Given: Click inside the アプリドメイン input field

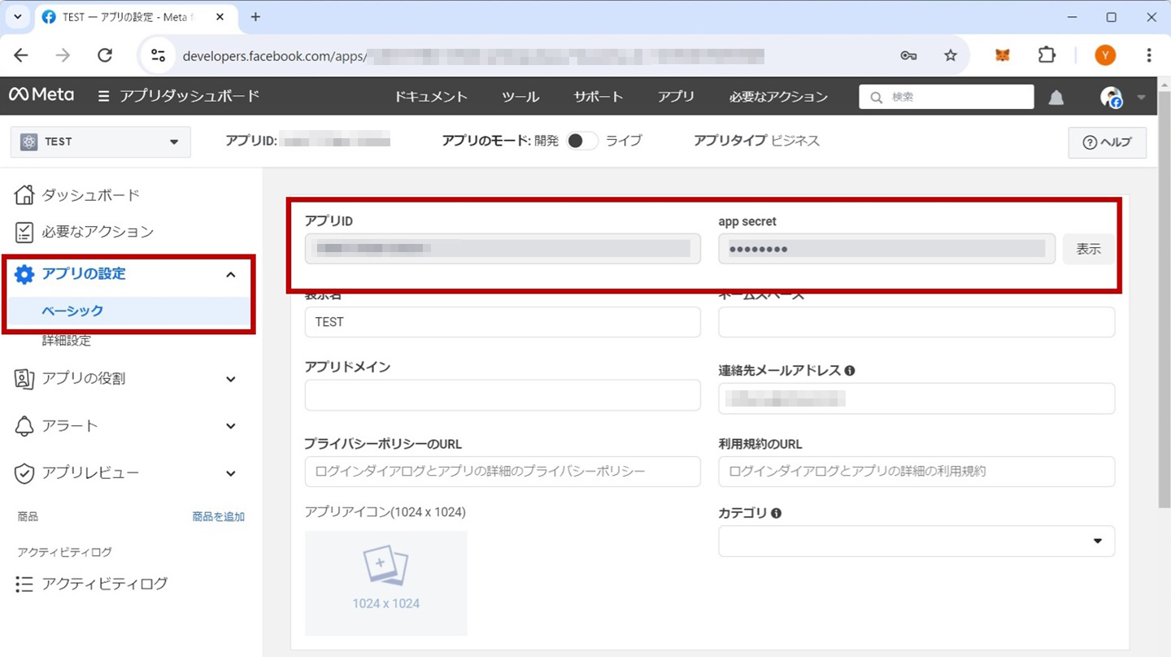Looking at the screenshot, I should [x=502, y=395].
